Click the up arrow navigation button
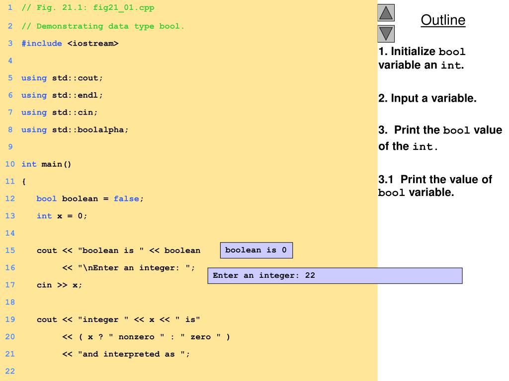The width and height of the screenshot is (509, 381). coord(386,13)
